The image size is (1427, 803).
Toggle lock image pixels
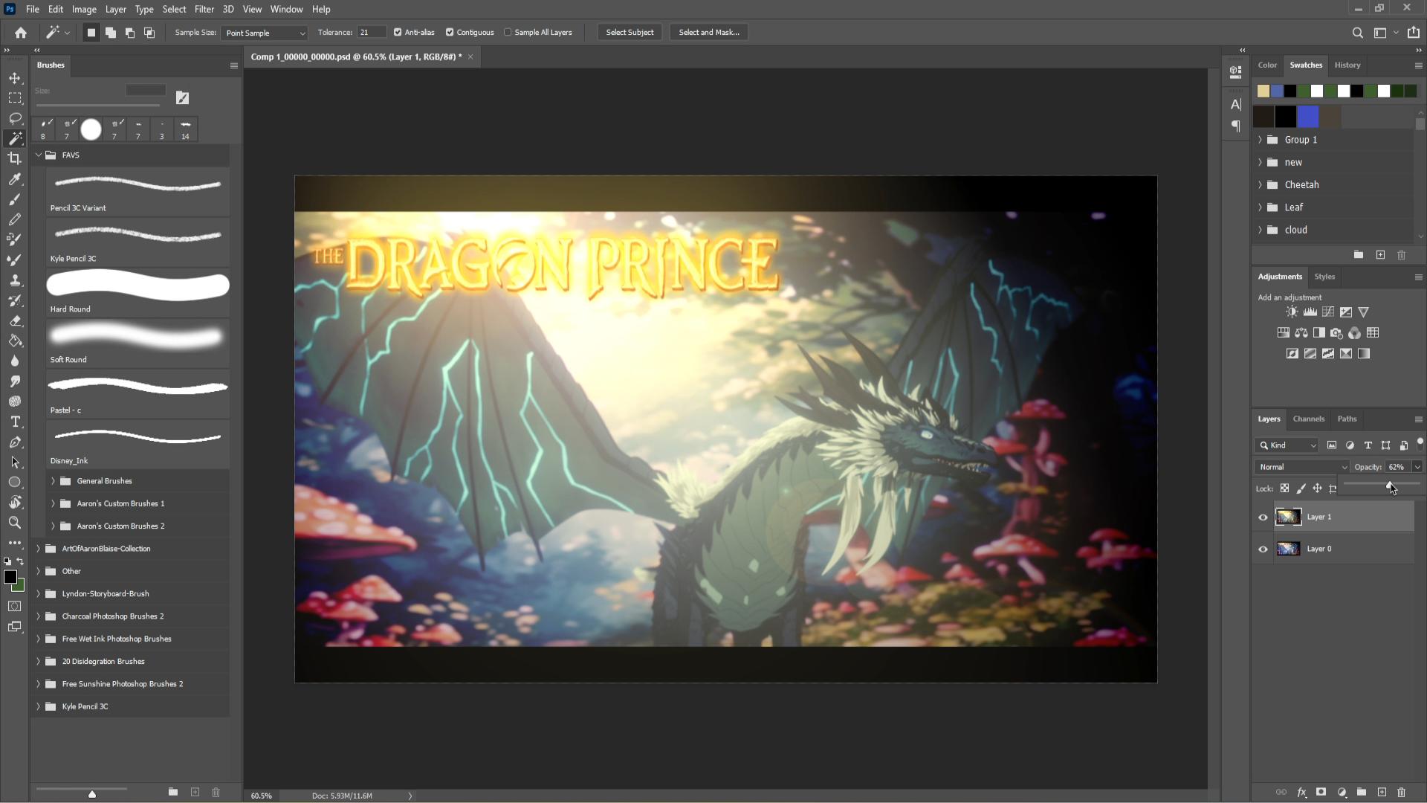tap(1301, 488)
